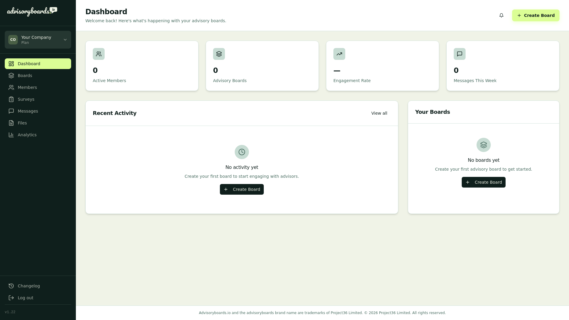The image size is (569, 320).
Task: Click the Advisory Boards layers icon
Action: 219,54
